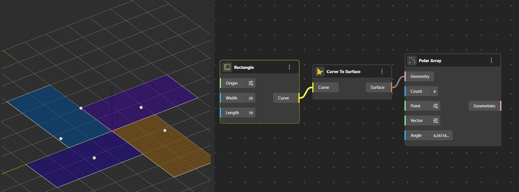
Task: Click the Polar Array node icon
Action: click(x=412, y=61)
